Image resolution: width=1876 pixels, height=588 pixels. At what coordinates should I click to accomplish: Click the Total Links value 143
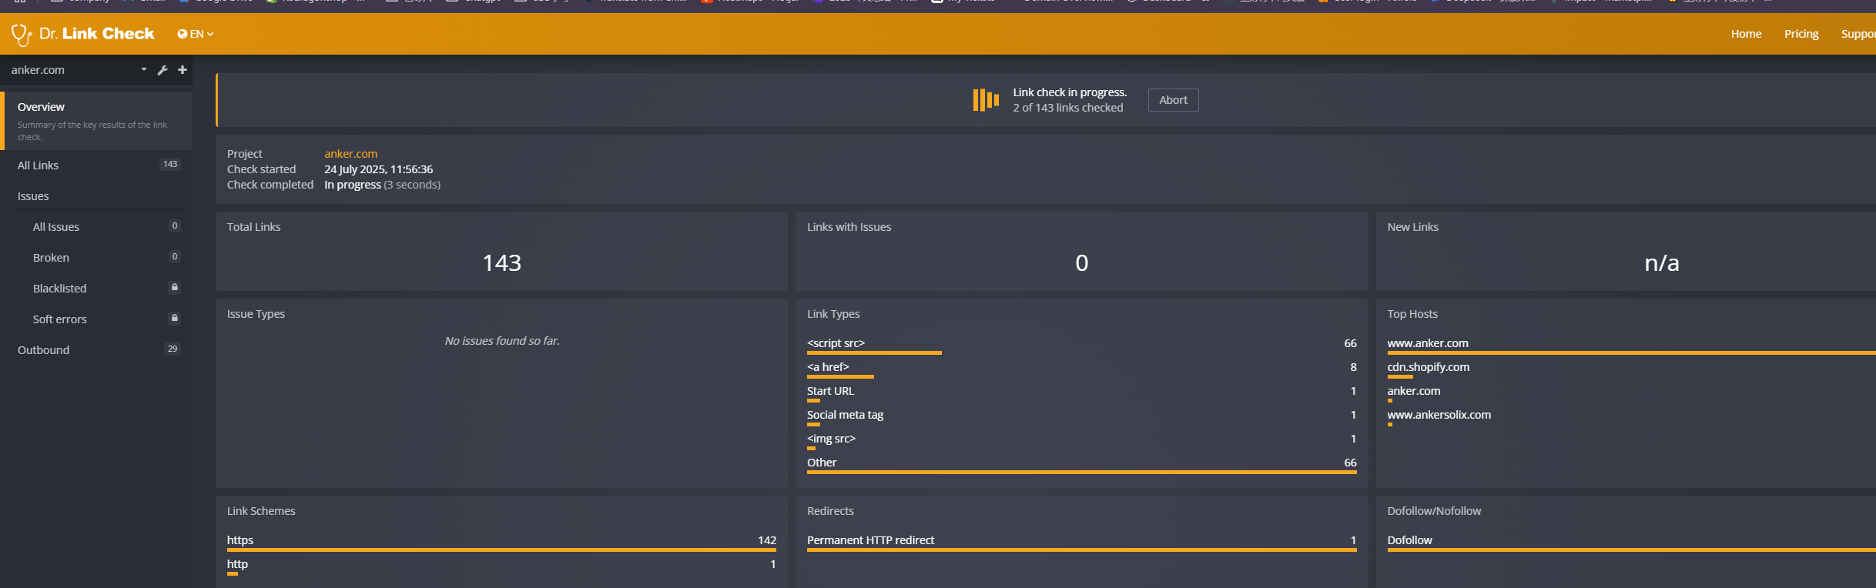pyautogui.click(x=502, y=263)
